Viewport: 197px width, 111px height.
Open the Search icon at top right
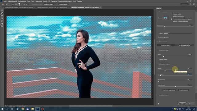[x=191, y=4]
